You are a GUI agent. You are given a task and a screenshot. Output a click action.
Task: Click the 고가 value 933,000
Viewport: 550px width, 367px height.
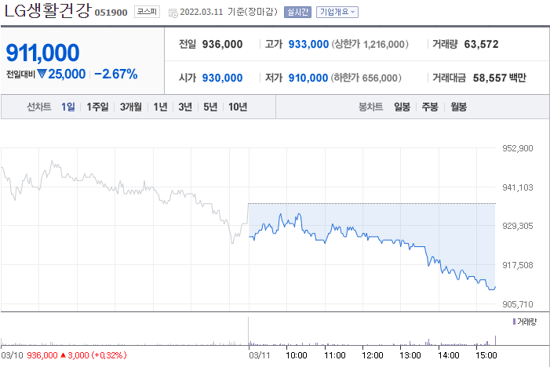click(308, 44)
